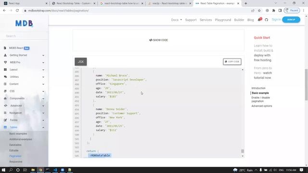This screenshot has height=173, width=308.
Task: Click weather 28°C Rain in taskbar
Action: pos(243,170)
